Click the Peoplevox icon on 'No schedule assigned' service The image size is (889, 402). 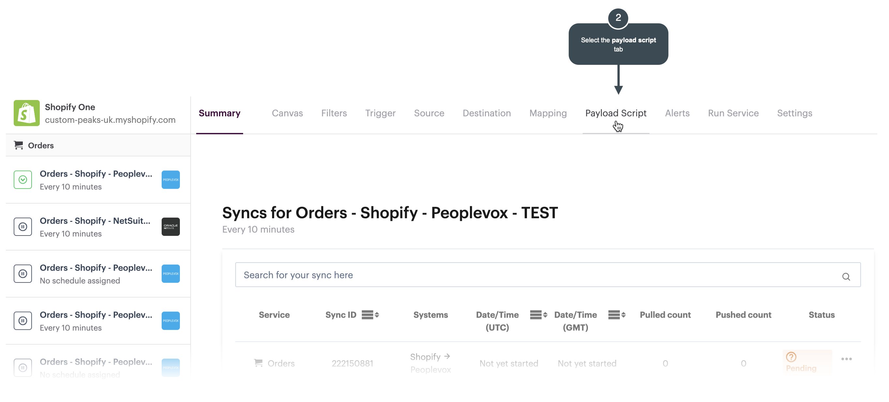(x=170, y=274)
